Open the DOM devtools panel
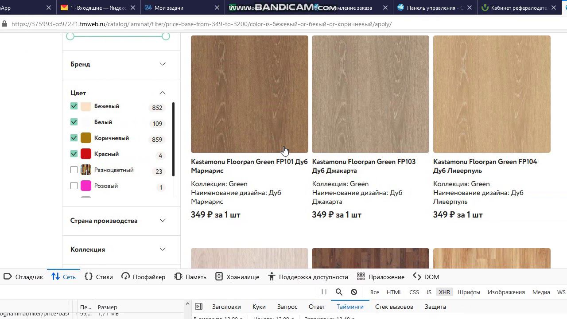The width and height of the screenshot is (567, 319). pos(426,277)
